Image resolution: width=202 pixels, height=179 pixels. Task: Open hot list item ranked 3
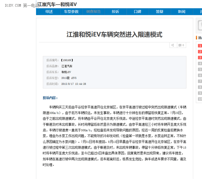click(200, 58)
